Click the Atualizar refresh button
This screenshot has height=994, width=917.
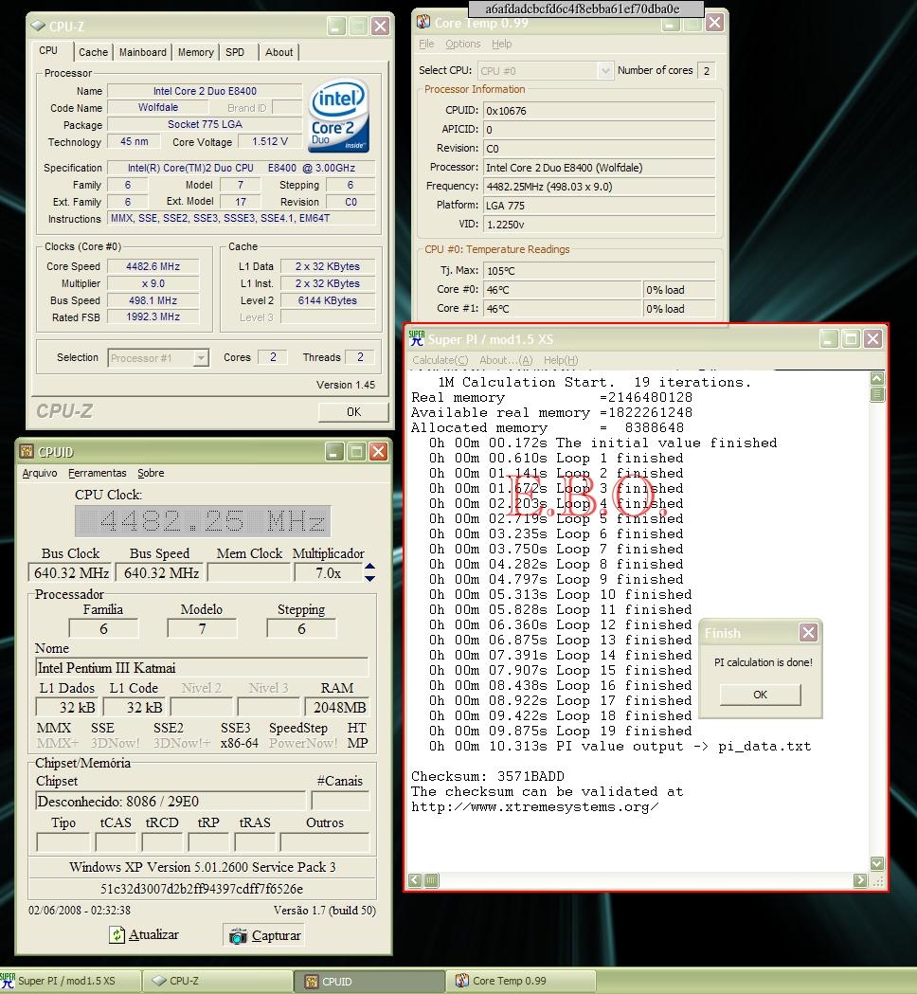[x=144, y=935]
